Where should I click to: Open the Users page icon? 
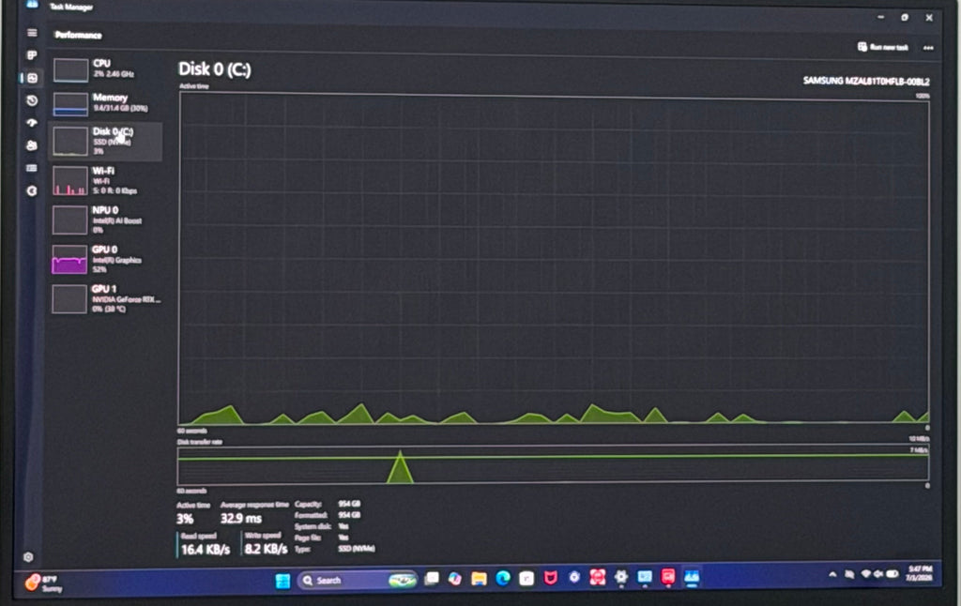click(x=32, y=145)
